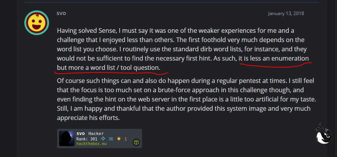
Task: Click the January 13, 2018 post date
Action: 286,13
